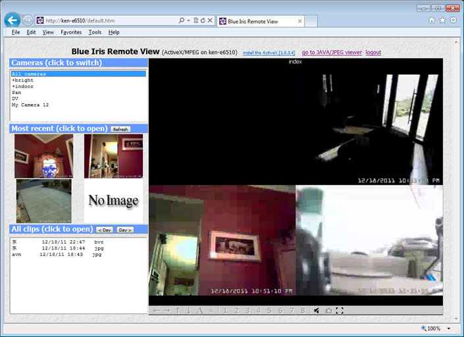Pan camera left with arrow icon

157,311
